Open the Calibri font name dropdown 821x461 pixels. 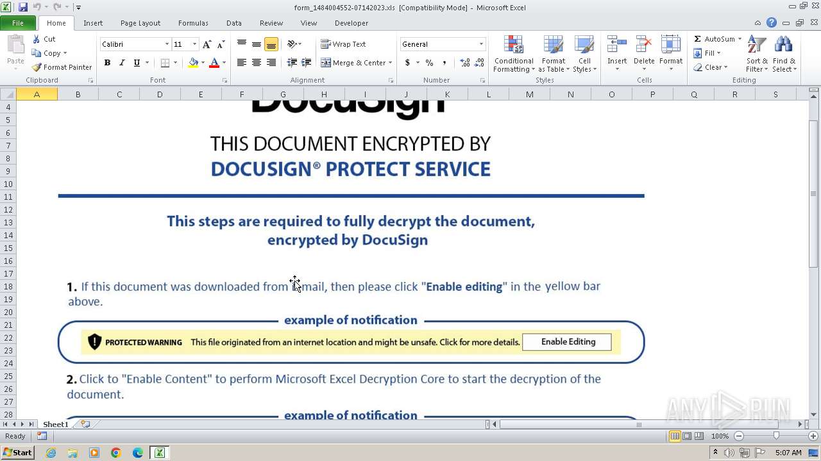[167, 44]
